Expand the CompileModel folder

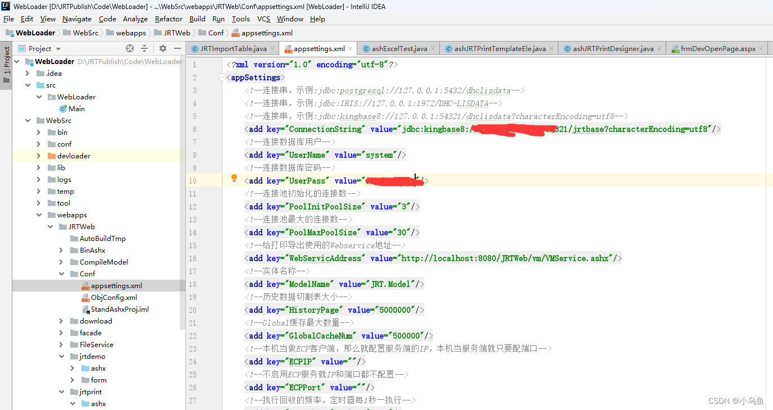point(61,262)
